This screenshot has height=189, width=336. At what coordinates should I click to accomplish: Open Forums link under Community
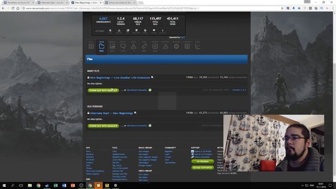coord(168,157)
